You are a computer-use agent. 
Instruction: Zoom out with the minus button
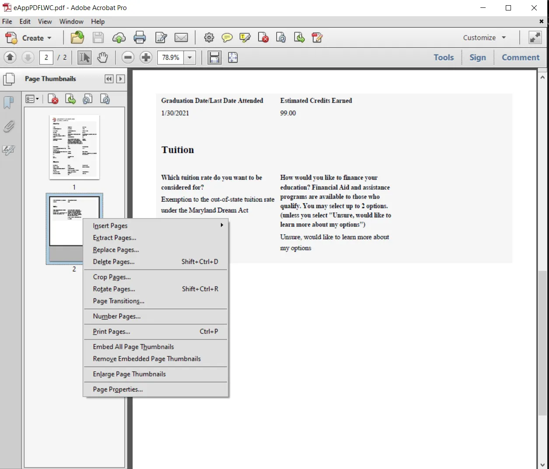tap(128, 57)
